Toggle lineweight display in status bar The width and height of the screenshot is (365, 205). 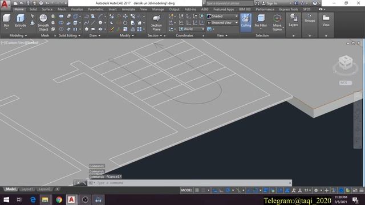(x=266, y=190)
